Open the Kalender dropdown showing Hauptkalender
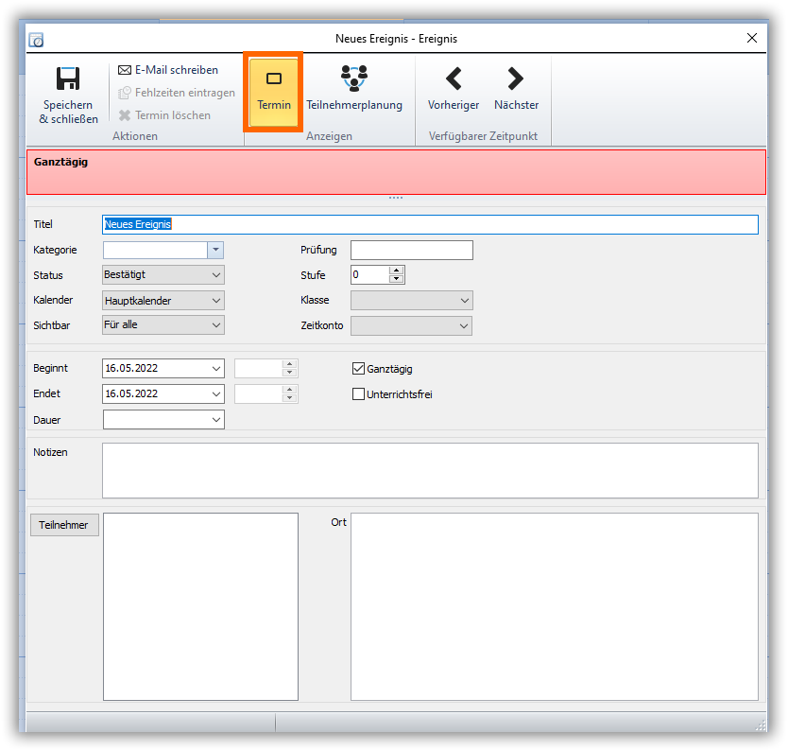 coord(216,301)
